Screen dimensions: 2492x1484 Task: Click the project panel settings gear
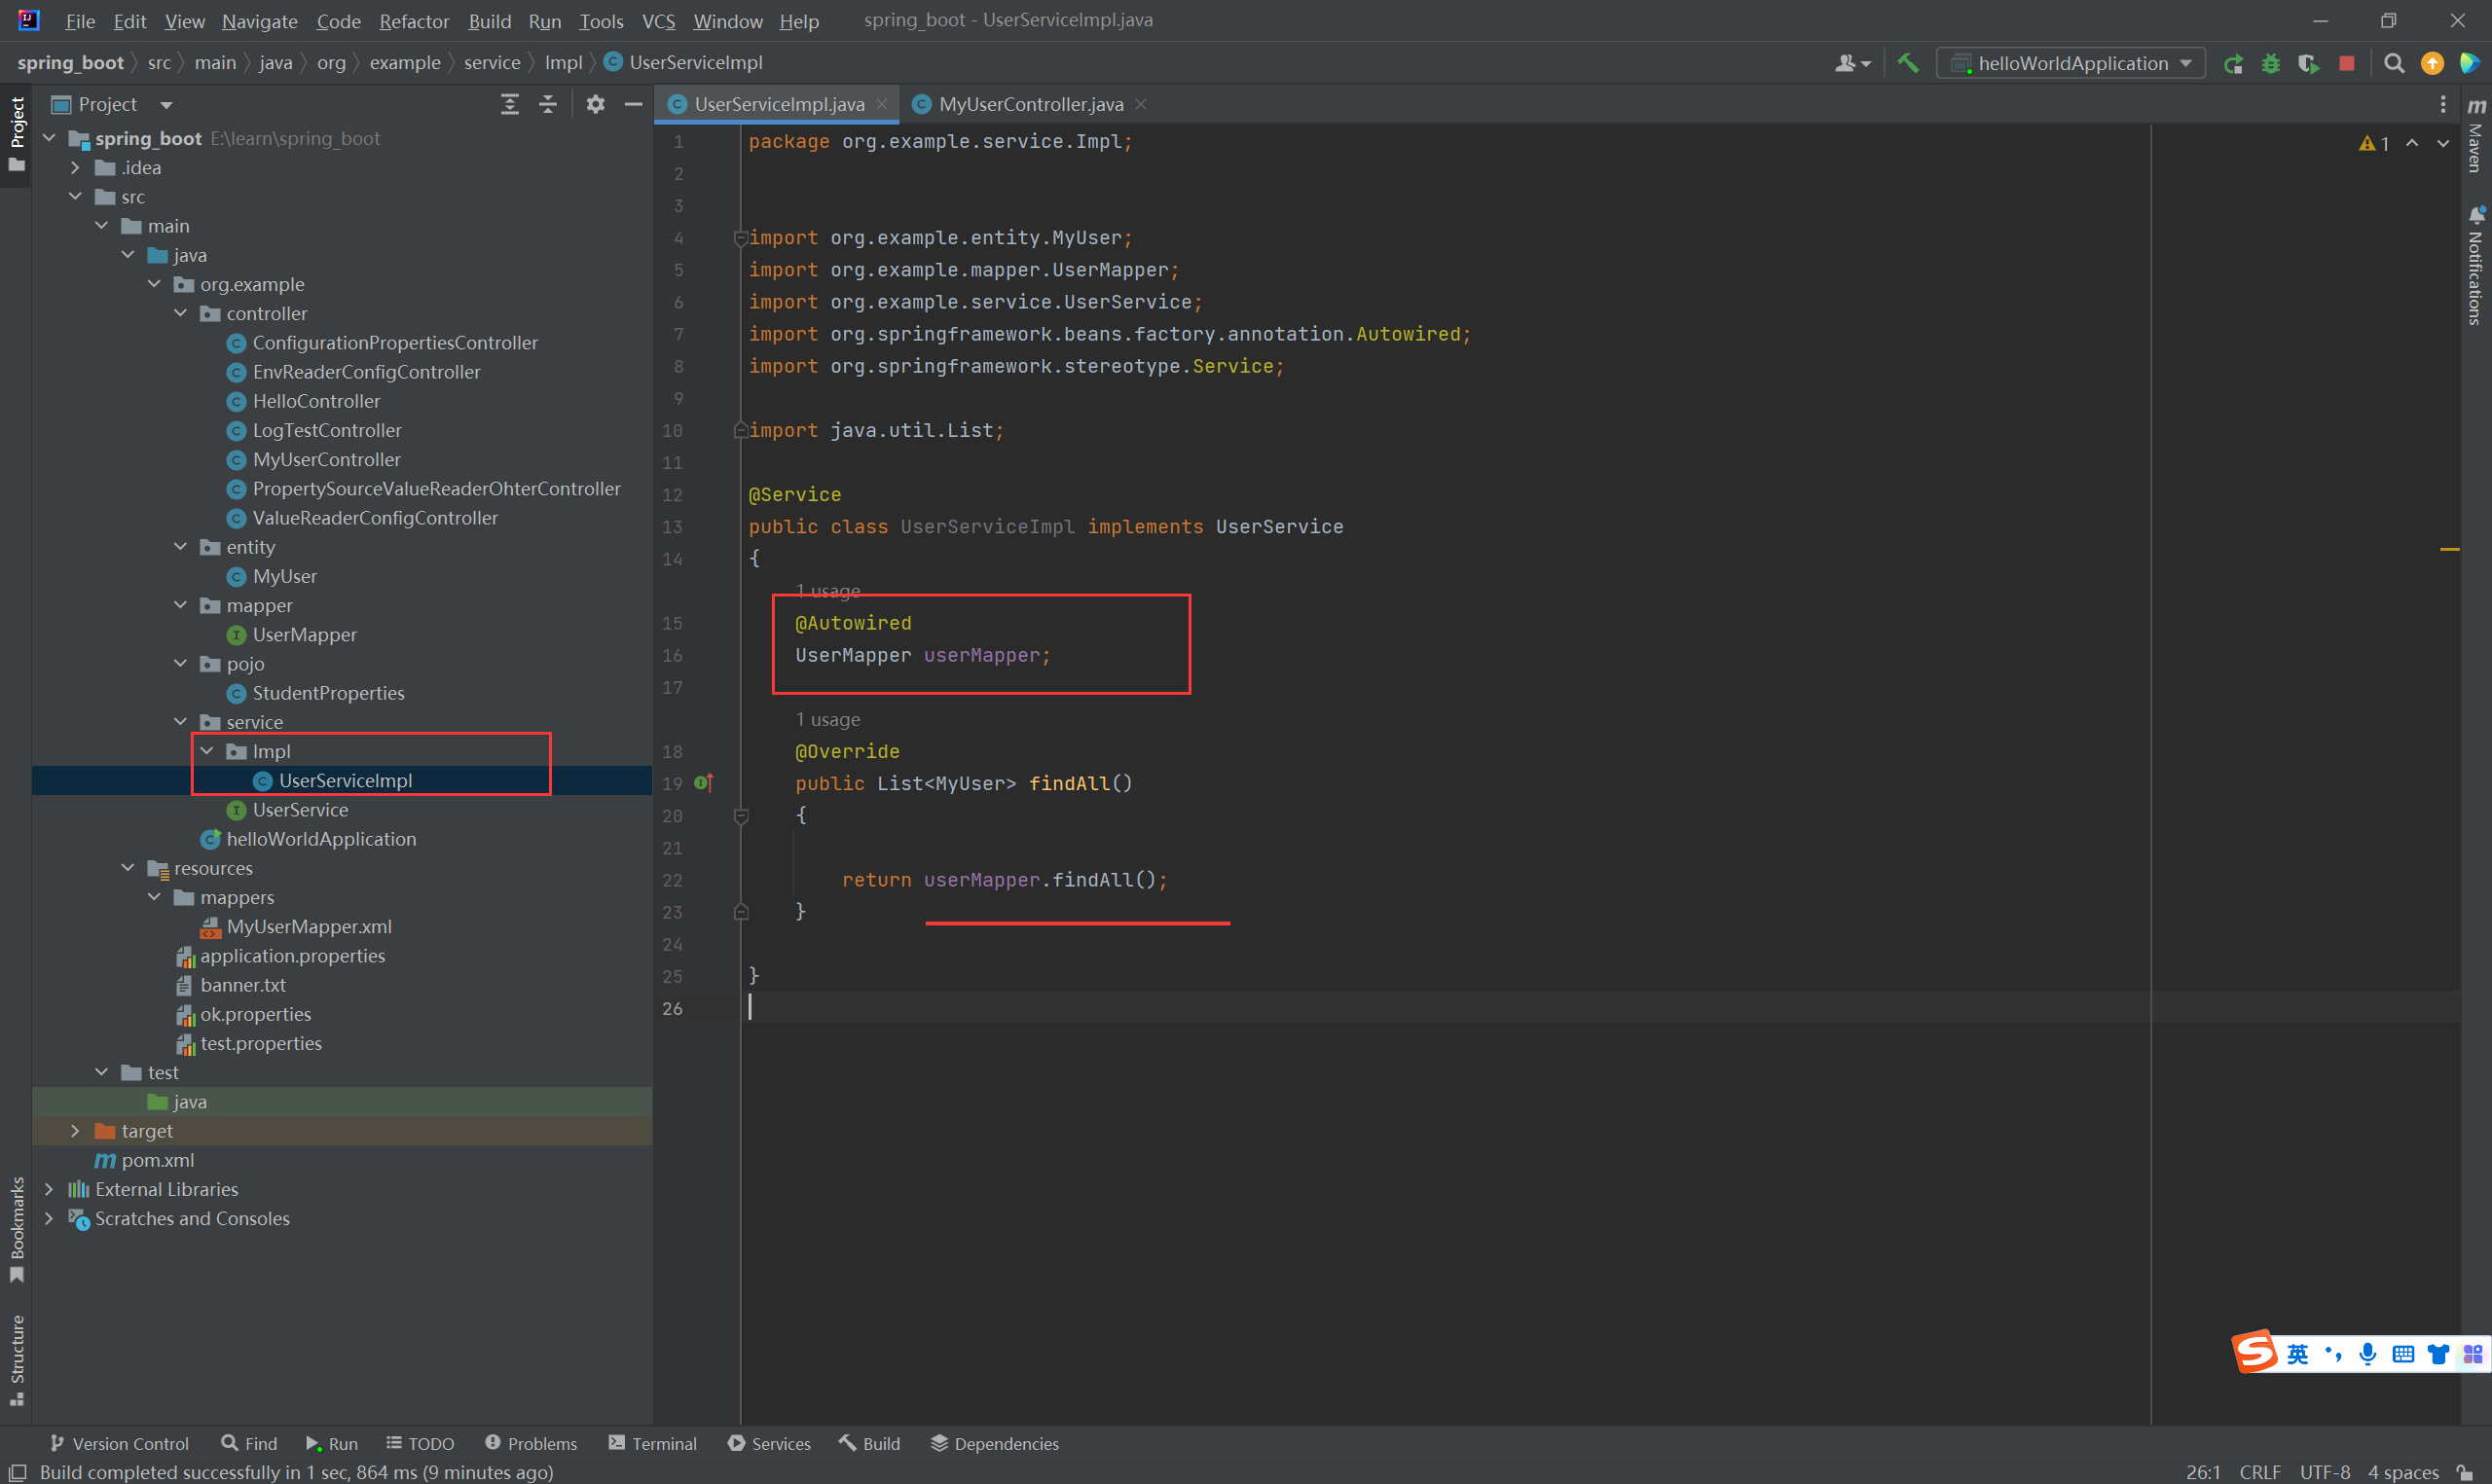595,104
